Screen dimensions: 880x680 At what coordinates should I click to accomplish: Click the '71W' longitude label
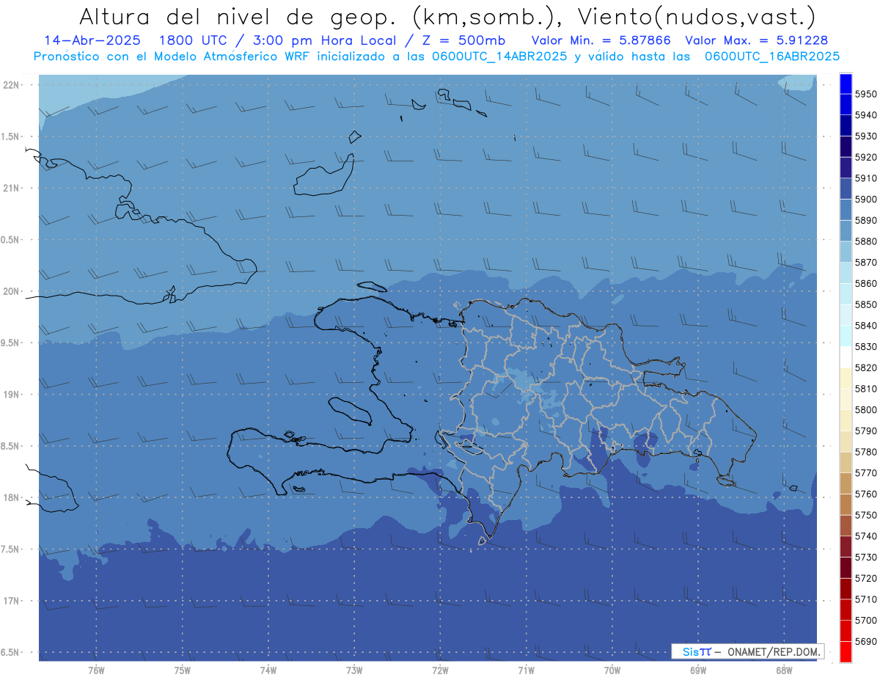coord(526,670)
